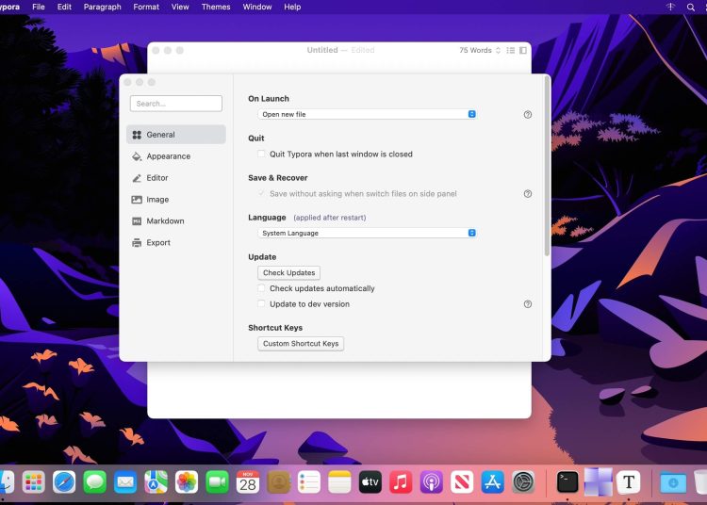Expand the System Language dropdown

(367, 233)
